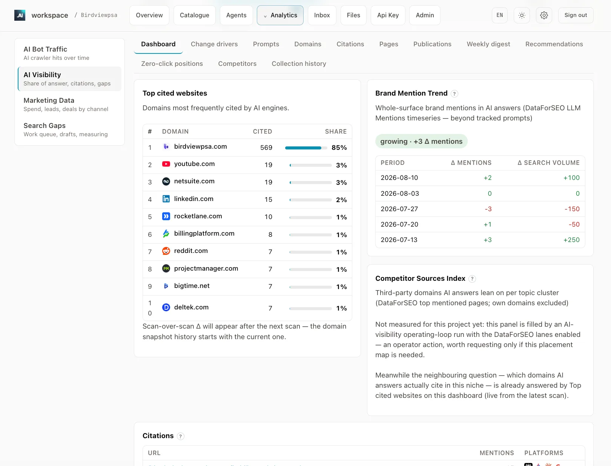
Task: Click the 'growing · +3 Δ mentions' badge
Action: pos(421,142)
